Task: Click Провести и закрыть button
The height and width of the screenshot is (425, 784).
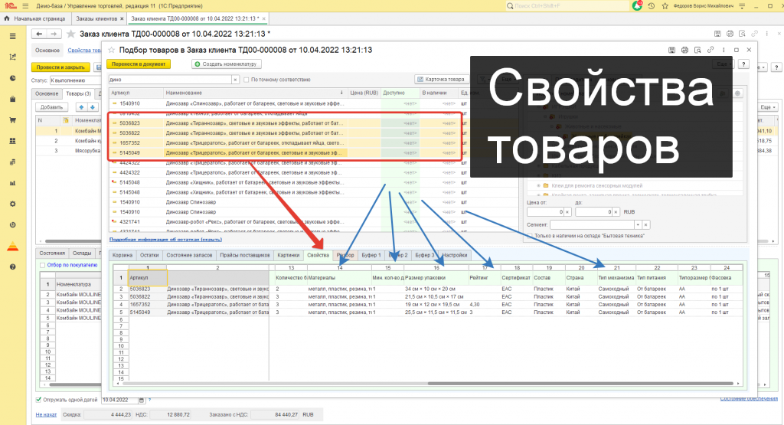Action: point(60,67)
